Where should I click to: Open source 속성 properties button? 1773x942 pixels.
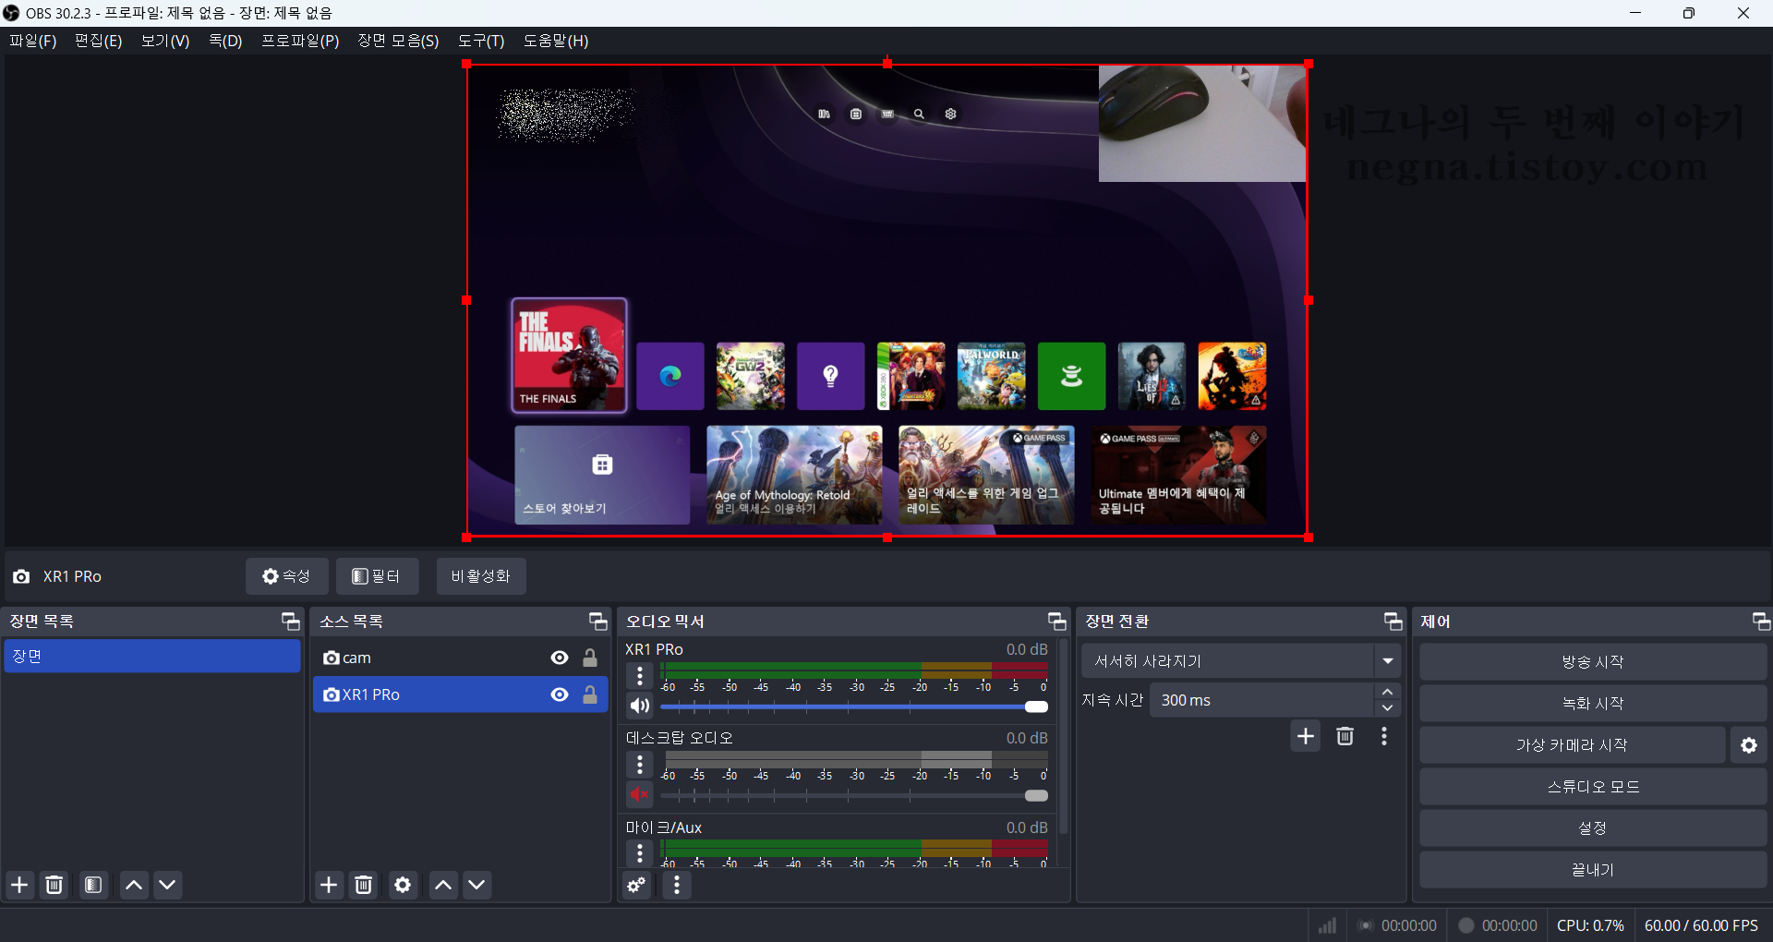286,576
